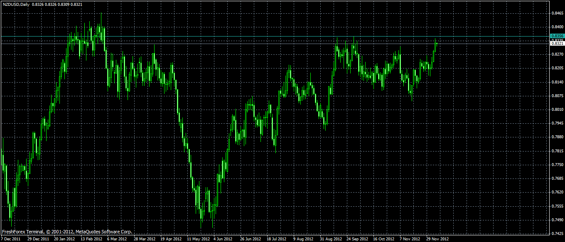
Task: Select the 0.8321 current price label
Action: (557, 43)
